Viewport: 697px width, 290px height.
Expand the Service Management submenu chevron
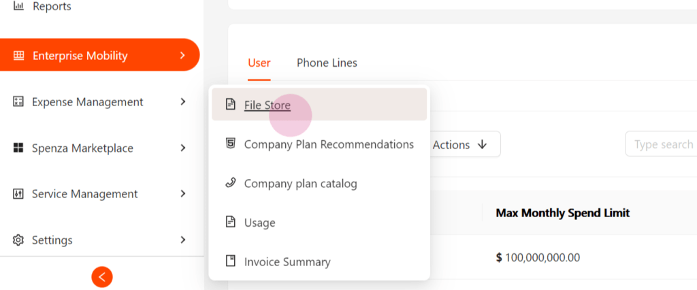(x=182, y=194)
